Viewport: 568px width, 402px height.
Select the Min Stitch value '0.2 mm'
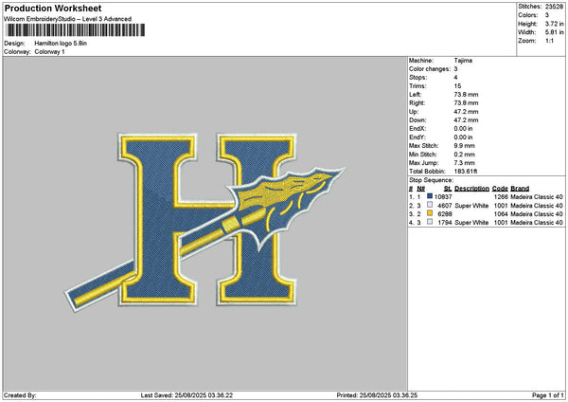tap(465, 155)
